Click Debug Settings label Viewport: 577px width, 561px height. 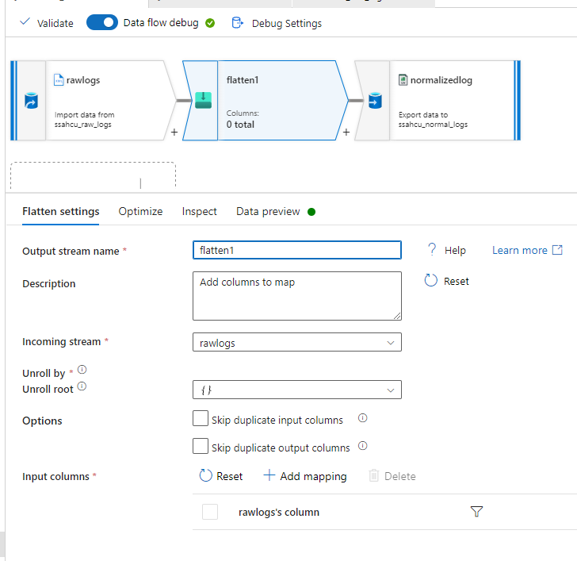tap(287, 24)
